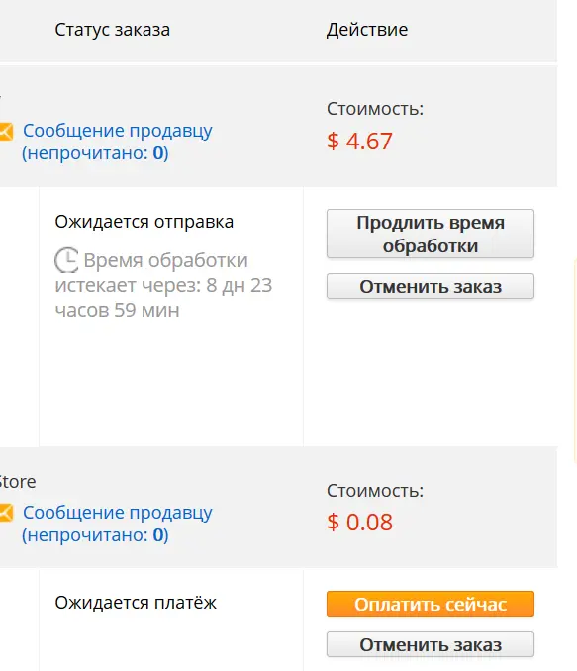Click the envelope icon beside the Store order
The width and height of the screenshot is (577, 671).
click(x=6, y=513)
